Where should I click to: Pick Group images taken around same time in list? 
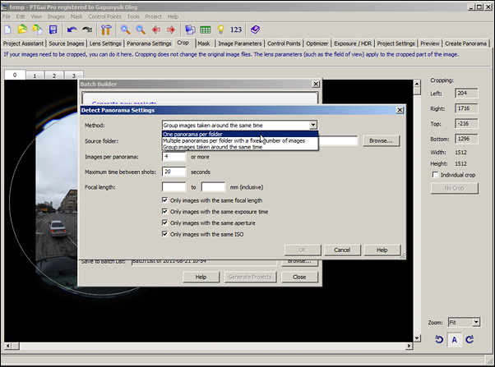point(240,147)
